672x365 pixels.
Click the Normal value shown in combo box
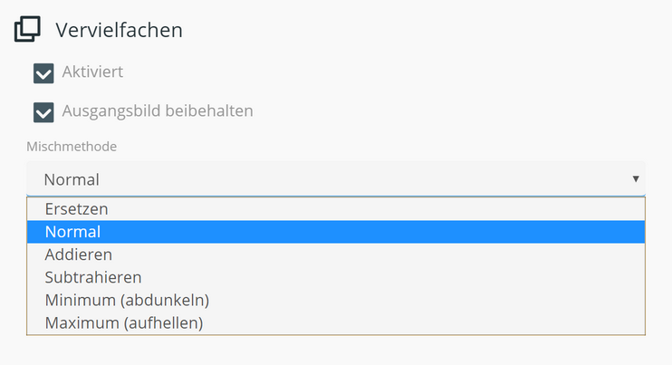72,179
